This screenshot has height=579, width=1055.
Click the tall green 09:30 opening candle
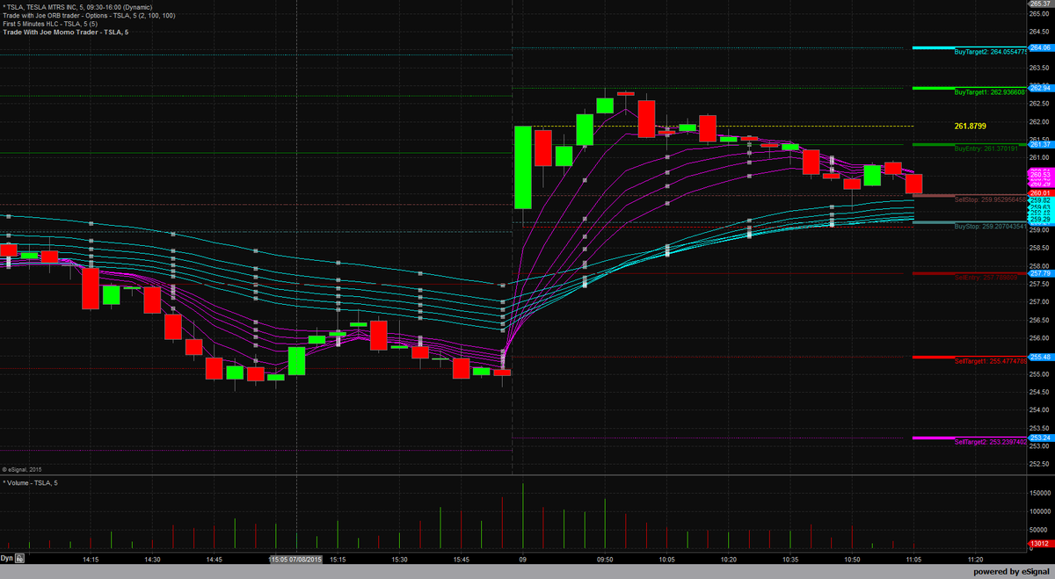(x=522, y=167)
